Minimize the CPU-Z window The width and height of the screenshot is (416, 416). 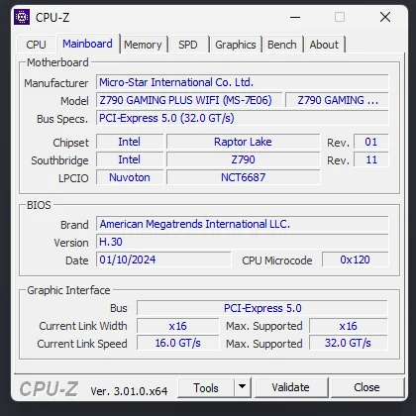[x=295, y=17]
